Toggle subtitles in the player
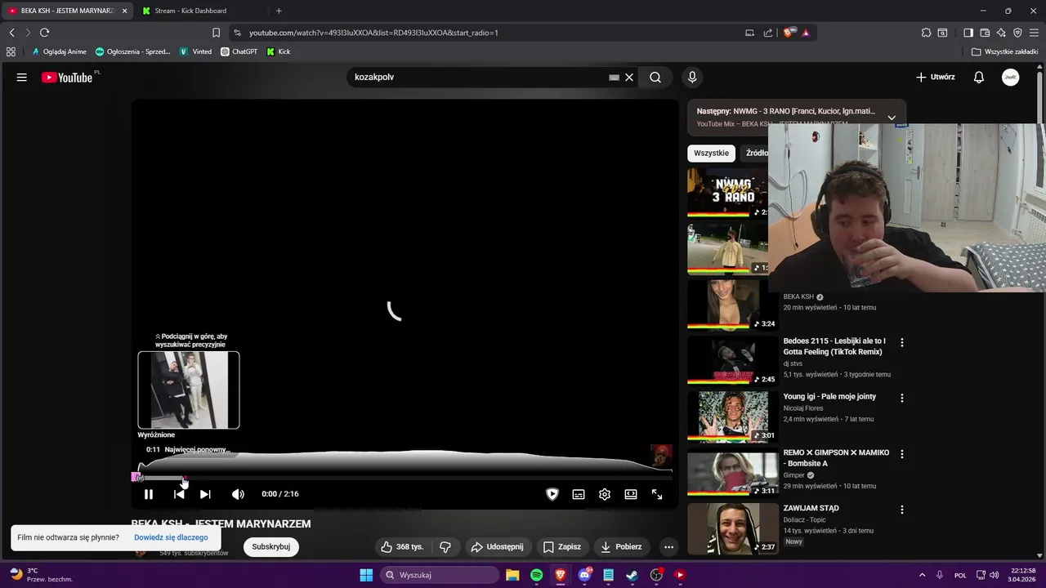Screen dimensions: 1046x588 click(x=579, y=494)
